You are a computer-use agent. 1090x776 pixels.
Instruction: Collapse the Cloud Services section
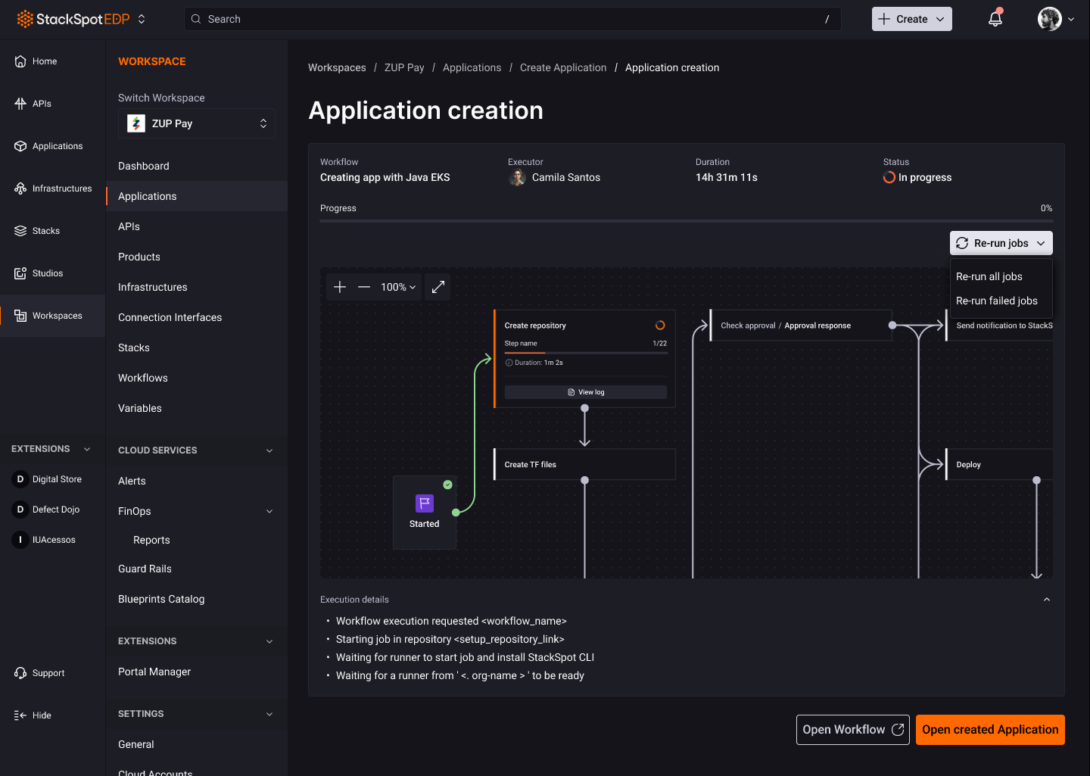coord(269,450)
